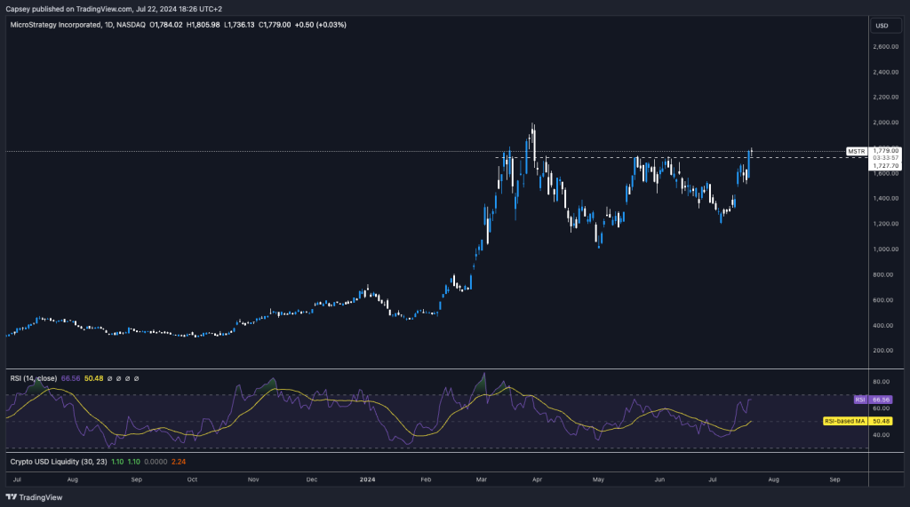Click the orange 2.24 liquidity value
910x507 pixels.
coord(179,462)
